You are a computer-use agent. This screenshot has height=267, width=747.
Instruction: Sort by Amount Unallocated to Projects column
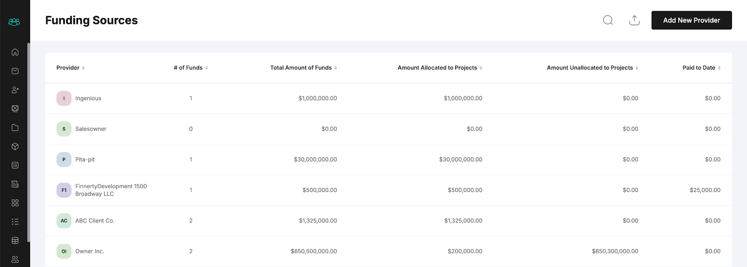point(592,68)
